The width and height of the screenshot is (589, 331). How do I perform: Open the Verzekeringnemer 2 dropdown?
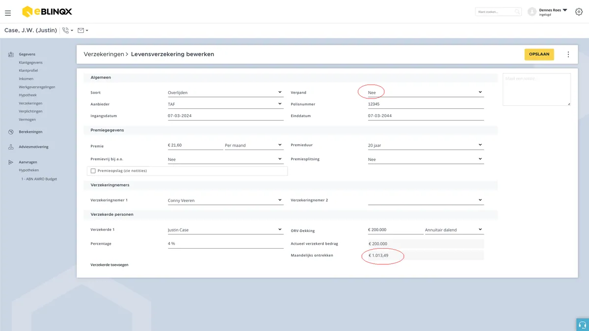point(426,201)
